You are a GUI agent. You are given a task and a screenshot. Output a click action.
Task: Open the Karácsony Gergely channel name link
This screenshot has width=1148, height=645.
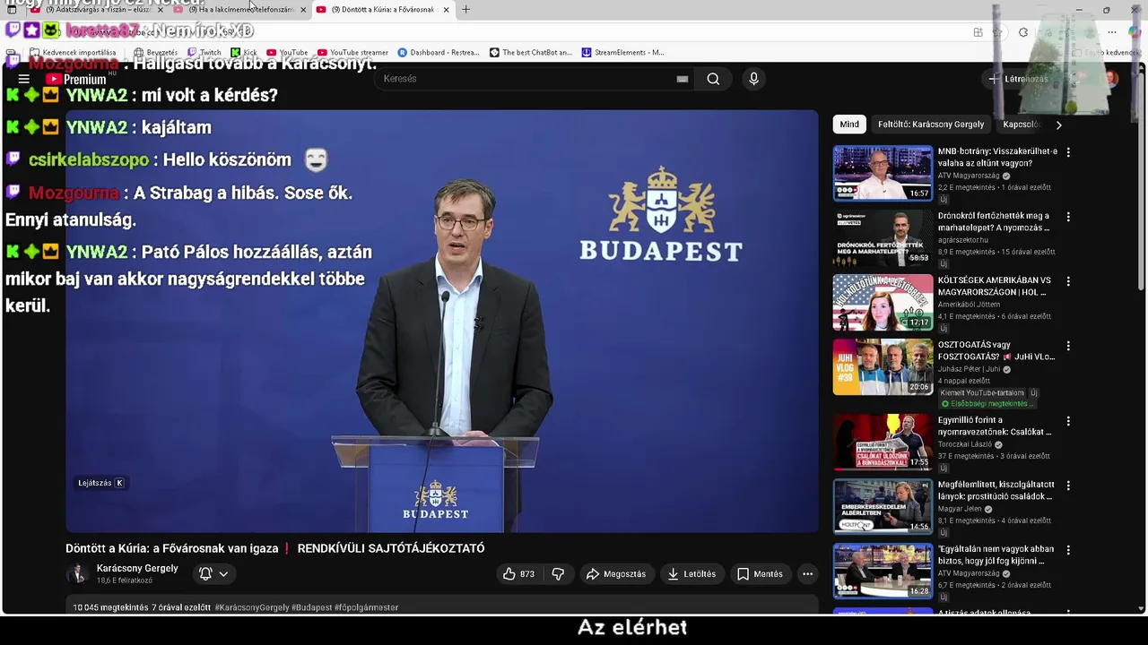(137, 569)
